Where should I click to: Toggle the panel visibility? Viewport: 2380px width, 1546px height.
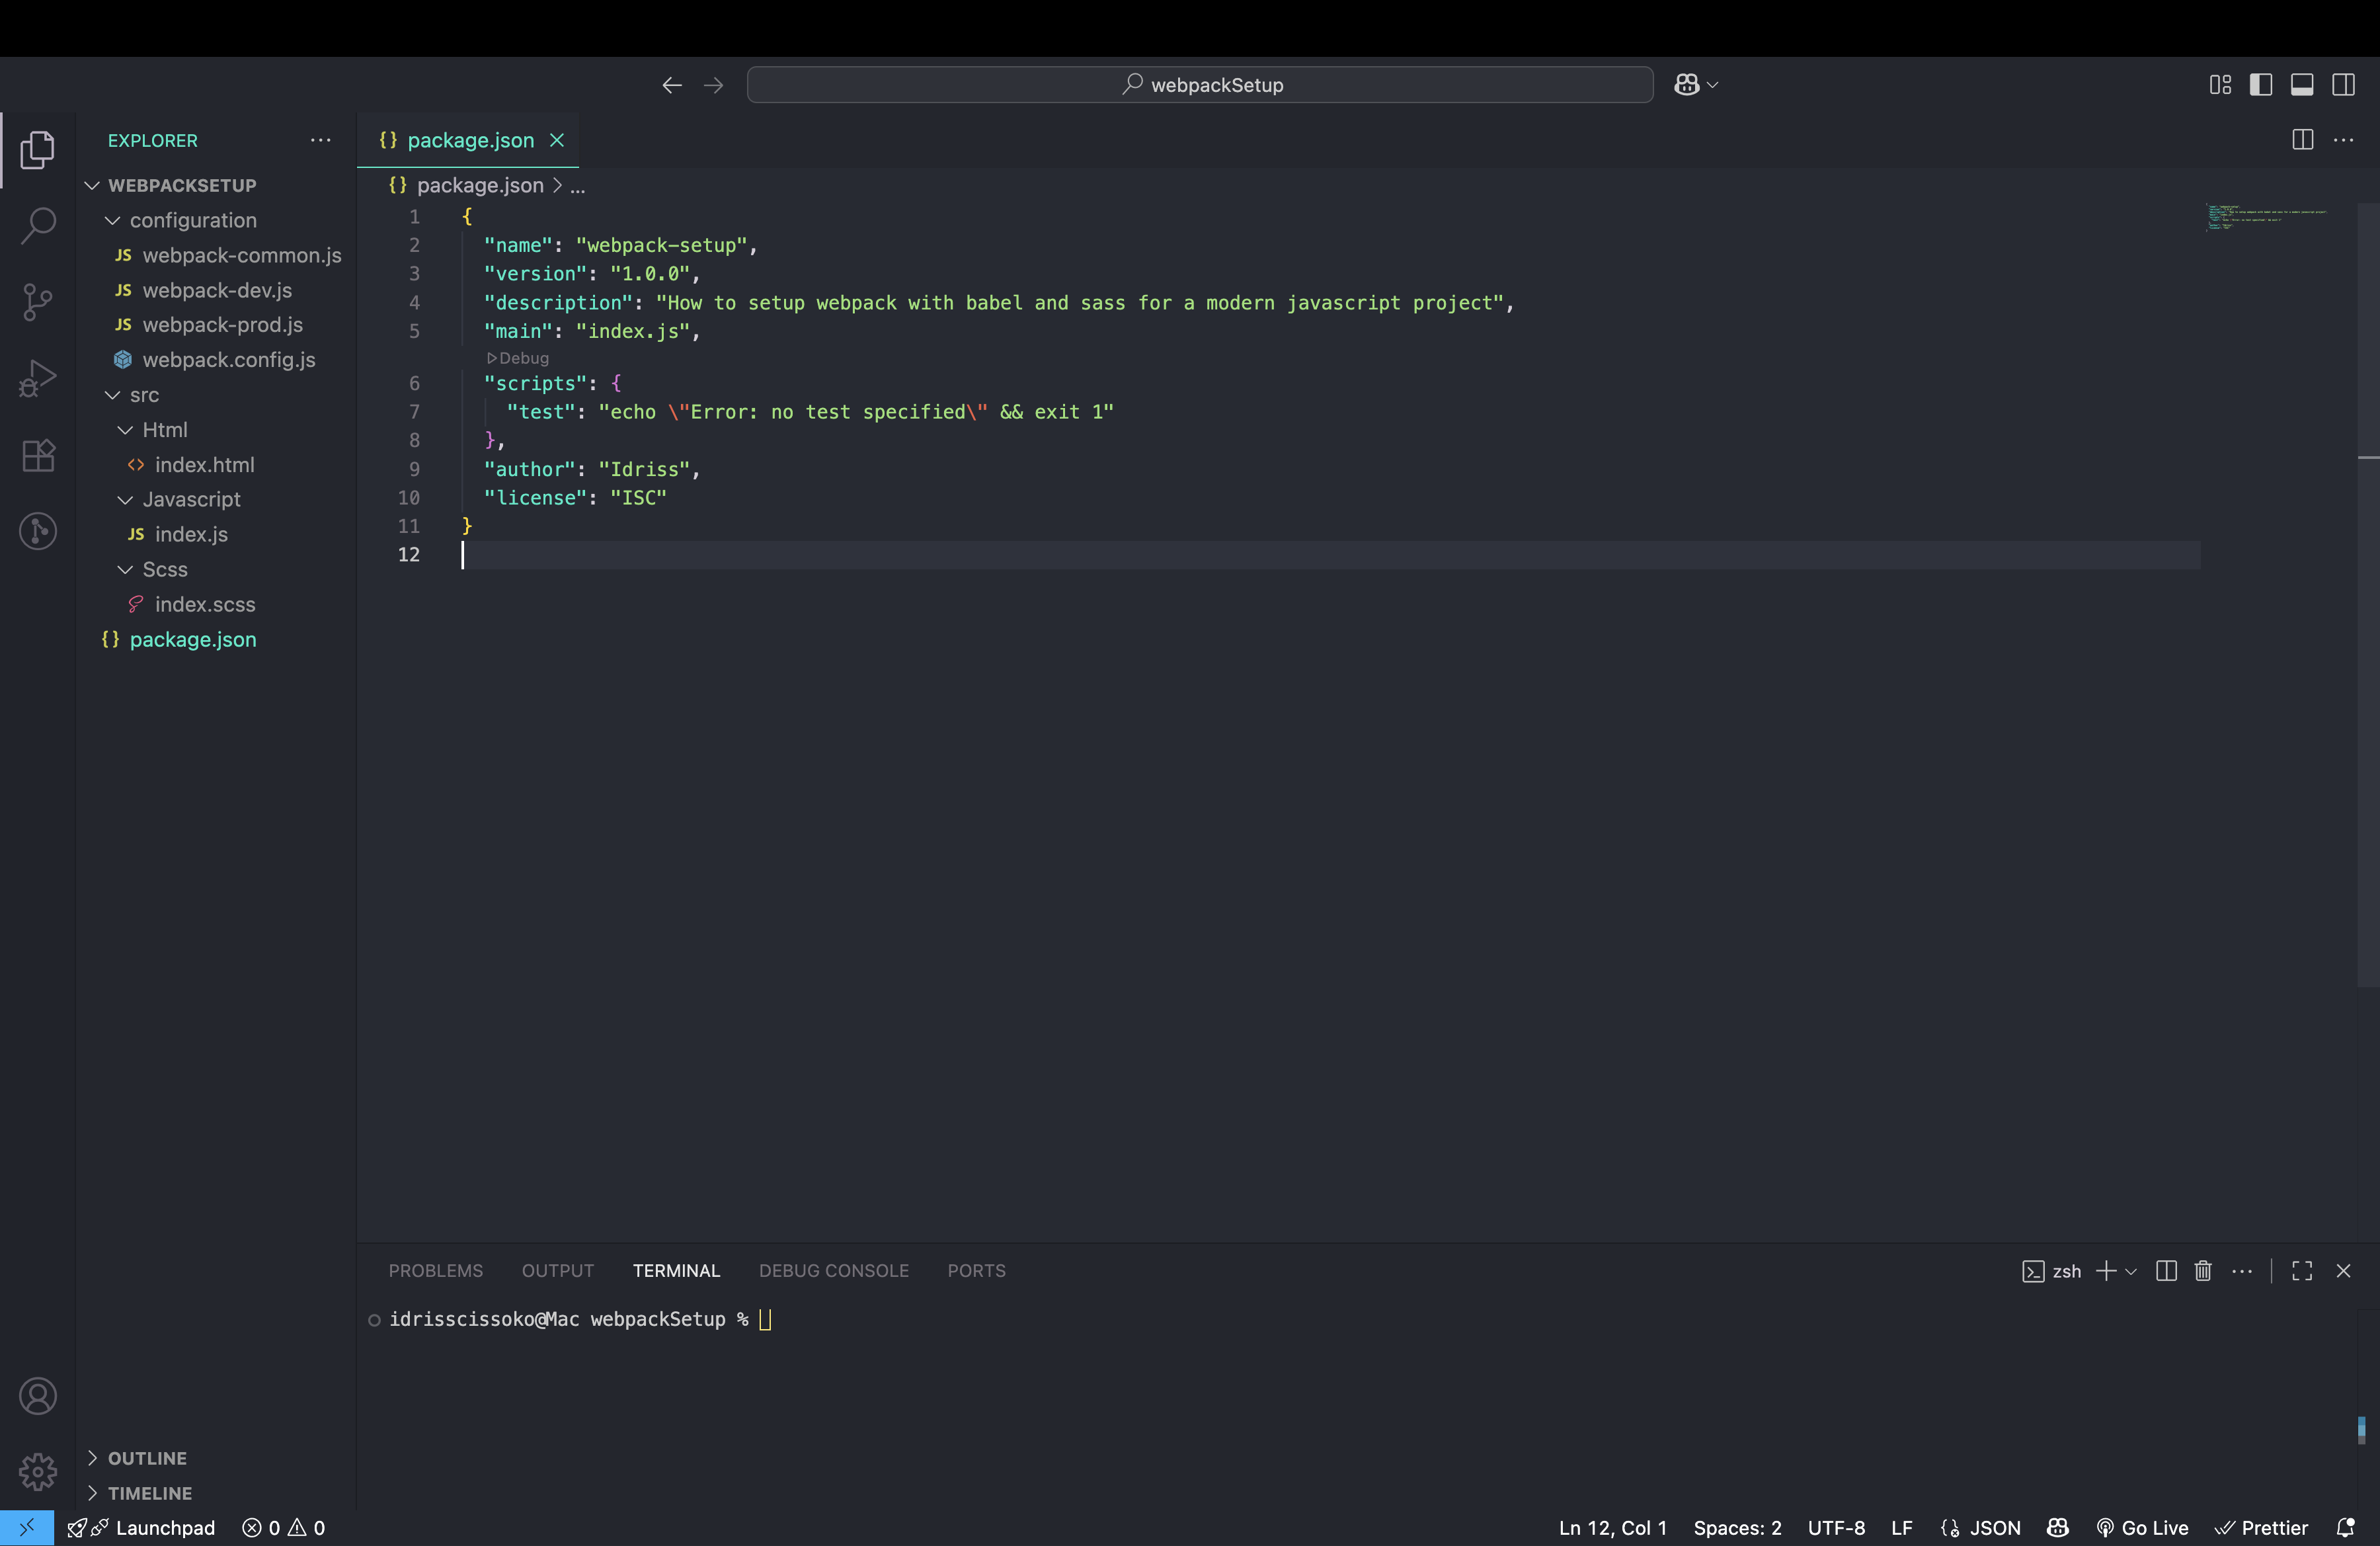(2302, 84)
